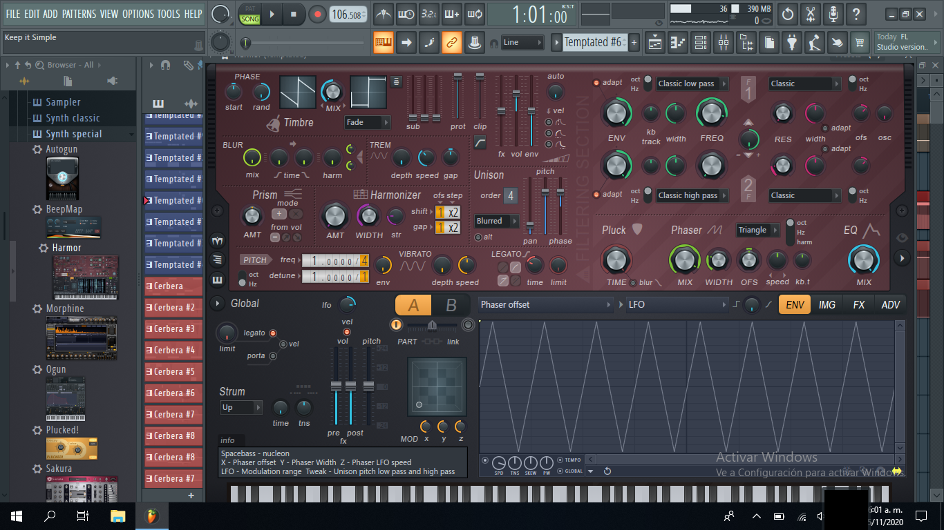The width and height of the screenshot is (944, 530).
Task: Open the FILE menu
Action: pyautogui.click(x=13, y=14)
